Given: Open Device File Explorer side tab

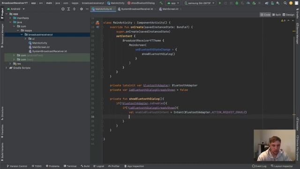Looking at the screenshot, I should [x=298, y=148].
